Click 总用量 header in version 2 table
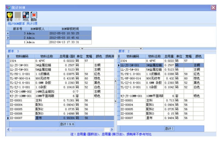This screenshot has width=222, height=141. 169,56
